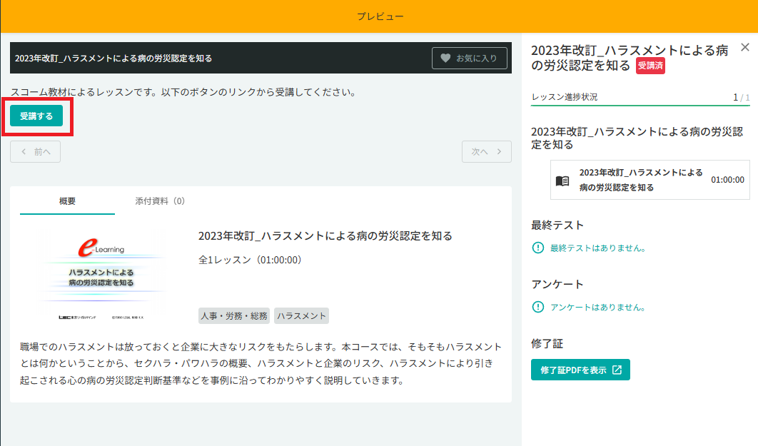Screen dimensions: 758x446
Task: Click the 最終テスト heading
Action: (557, 225)
